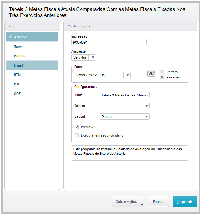Select Spool output type
The height and width of the screenshot is (215, 200).
(x=18, y=46)
